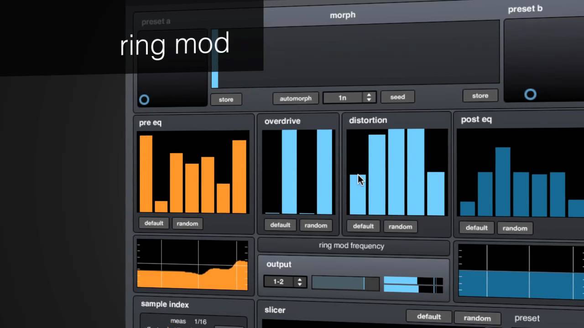The image size is (584, 328).
Task: Click the second post eq bar
Action: (485, 194)
